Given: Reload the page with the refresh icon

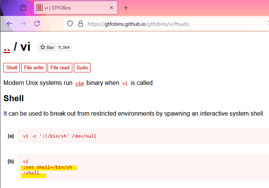Looking at the screenshot, I should point(37,23).
